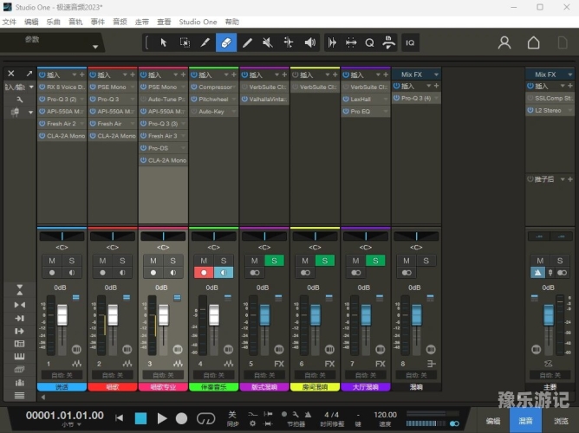
Task: Select the Listen speaker tool
Action: pos(309,42)
